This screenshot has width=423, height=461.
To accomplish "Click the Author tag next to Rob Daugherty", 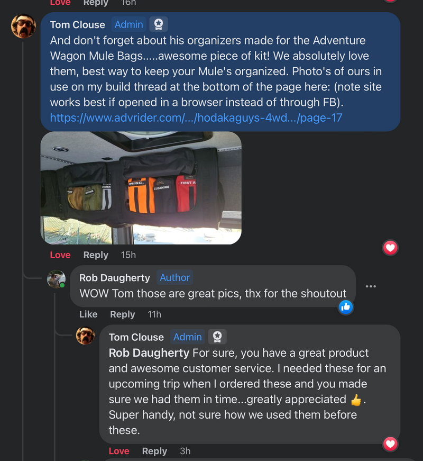I will pyautogui.click(x=174, y=277).
